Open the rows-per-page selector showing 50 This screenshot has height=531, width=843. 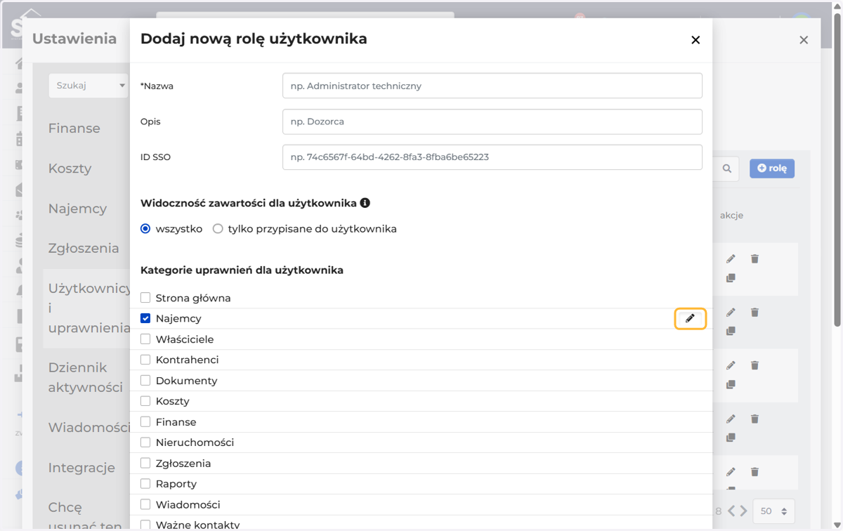coord(773,511)
